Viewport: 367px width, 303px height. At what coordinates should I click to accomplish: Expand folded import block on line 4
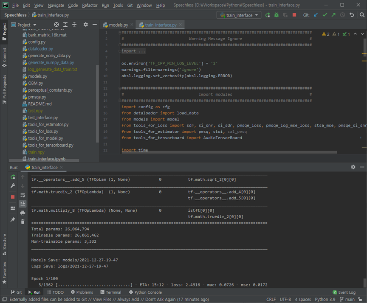120,51
